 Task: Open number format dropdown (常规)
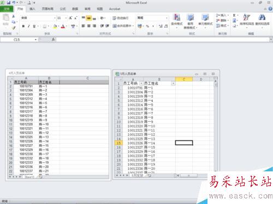[x=167, y=18]
